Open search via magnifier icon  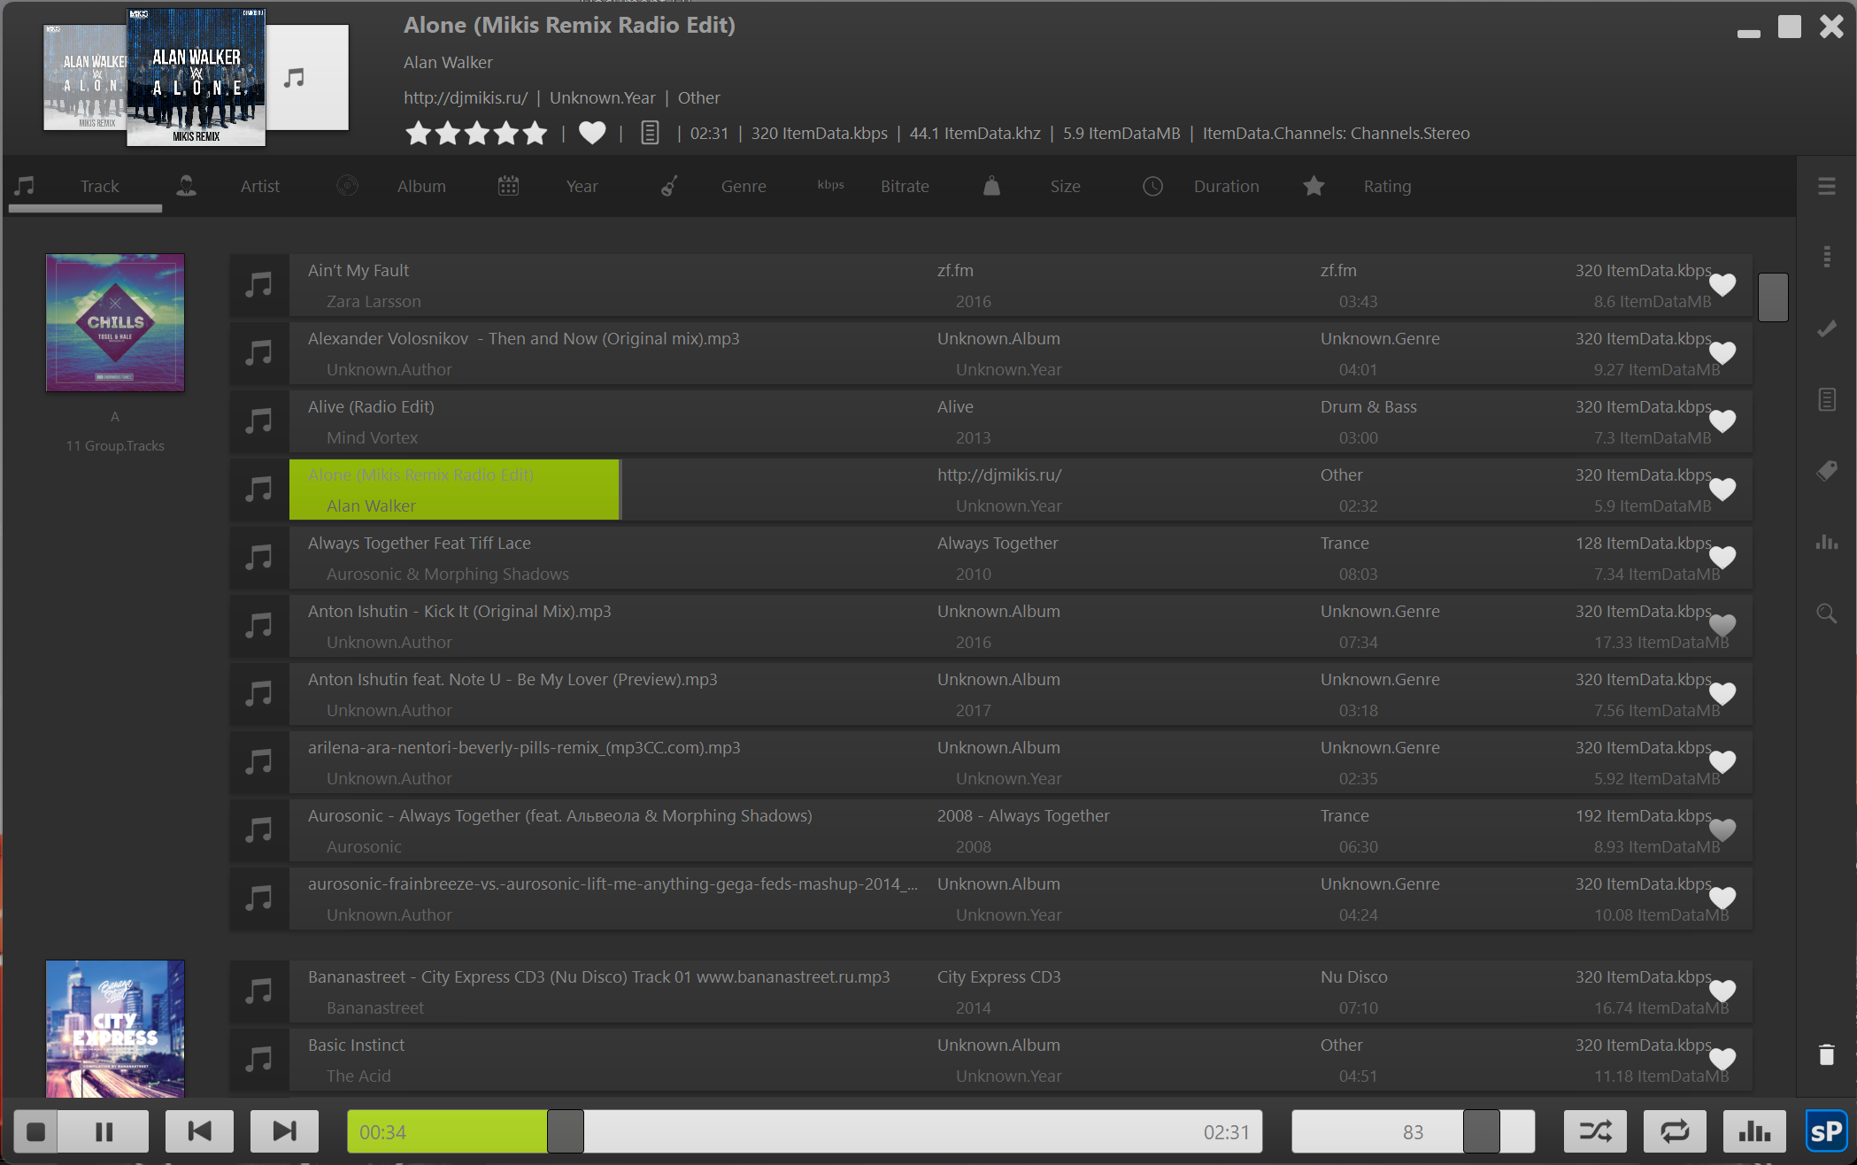[x=1826, y=613]
